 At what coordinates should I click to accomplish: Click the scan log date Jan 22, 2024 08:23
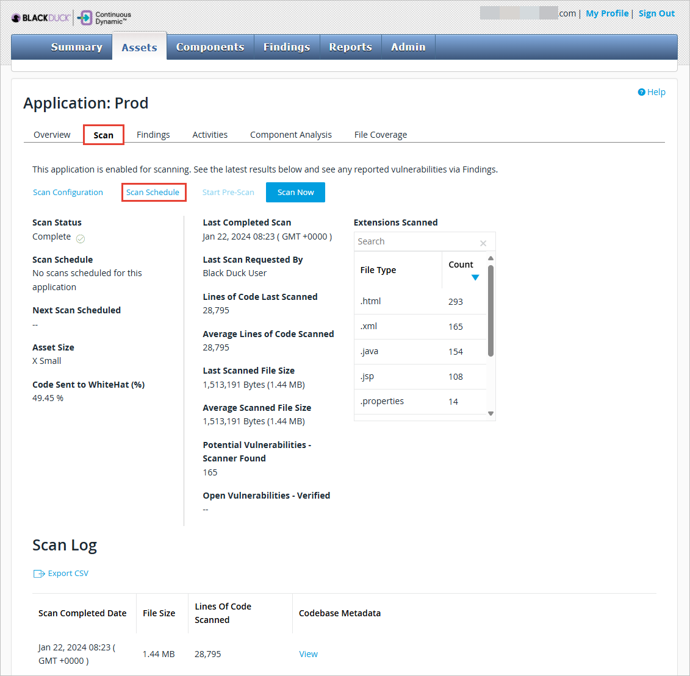click(x=77, y=654)
